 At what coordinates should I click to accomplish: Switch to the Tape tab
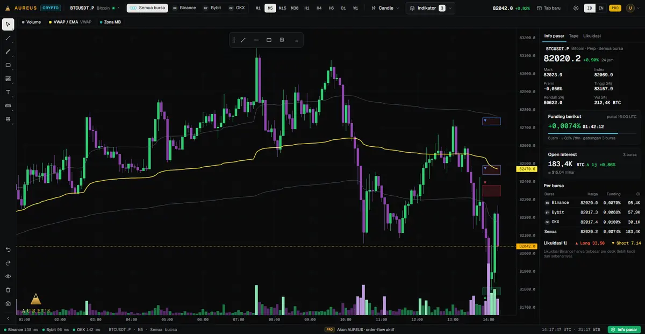(574, 36)
